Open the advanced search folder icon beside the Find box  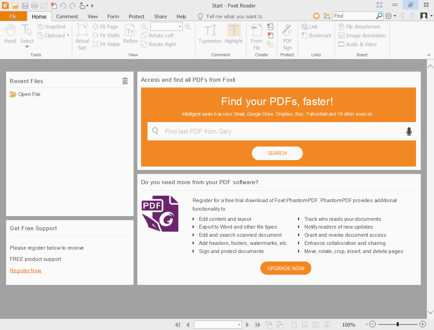pyautogui.click(x=327, y=16)
